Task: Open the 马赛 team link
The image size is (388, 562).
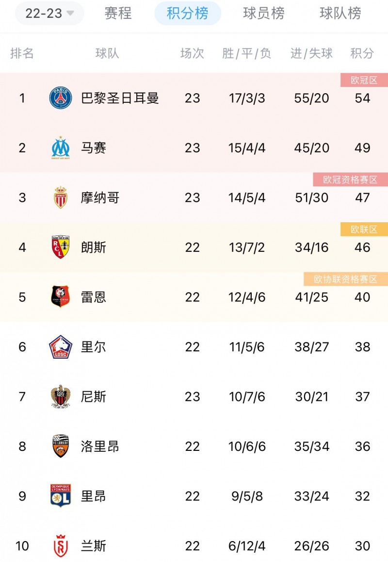Action: pyautogui.click(x=93, y=148)
